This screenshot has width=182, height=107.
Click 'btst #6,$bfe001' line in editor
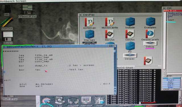[36, 84]
